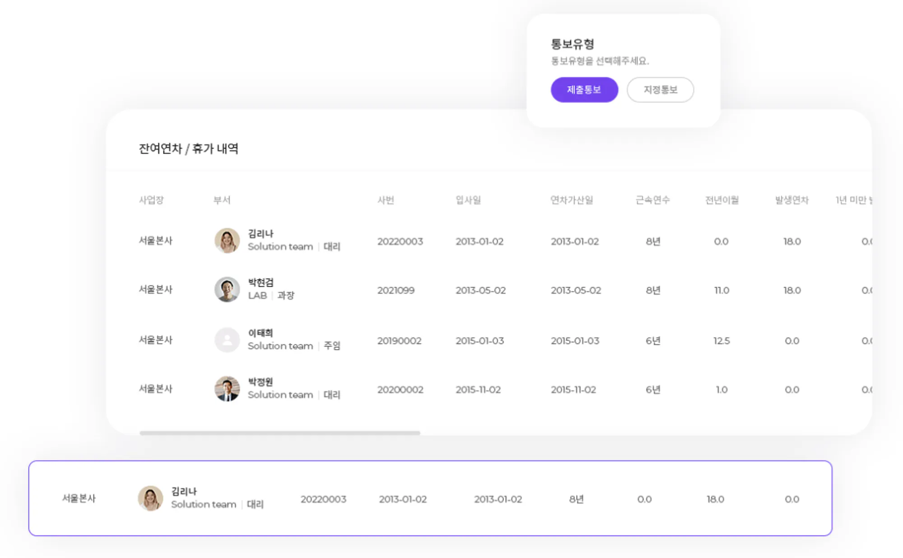
Task: Click 박현검's carryover value 11.0
Action: tap(721, 290)
